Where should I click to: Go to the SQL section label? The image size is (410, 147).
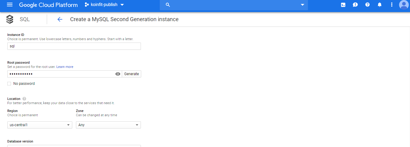[25, 19]
